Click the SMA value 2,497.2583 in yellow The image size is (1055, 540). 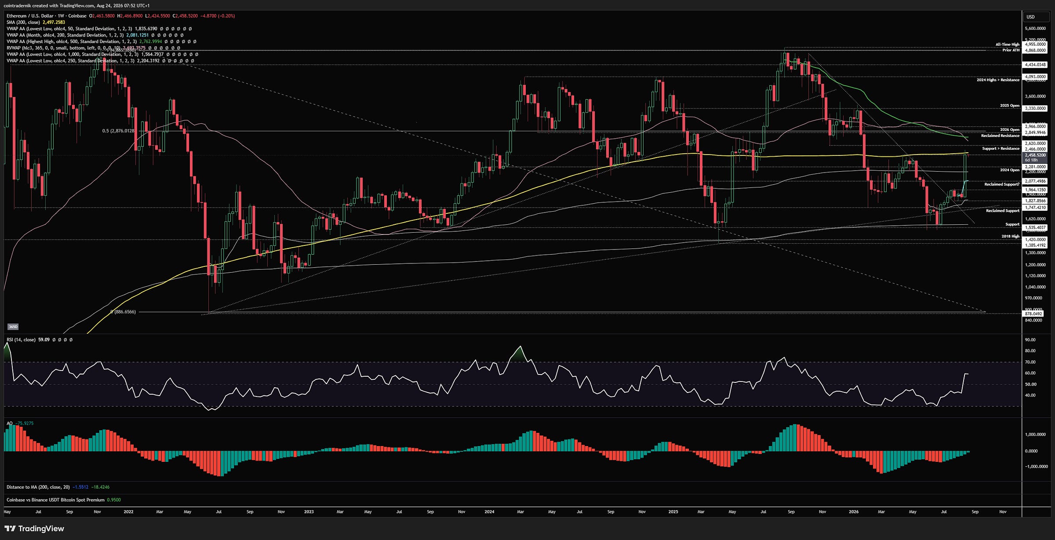pos(54,22)
